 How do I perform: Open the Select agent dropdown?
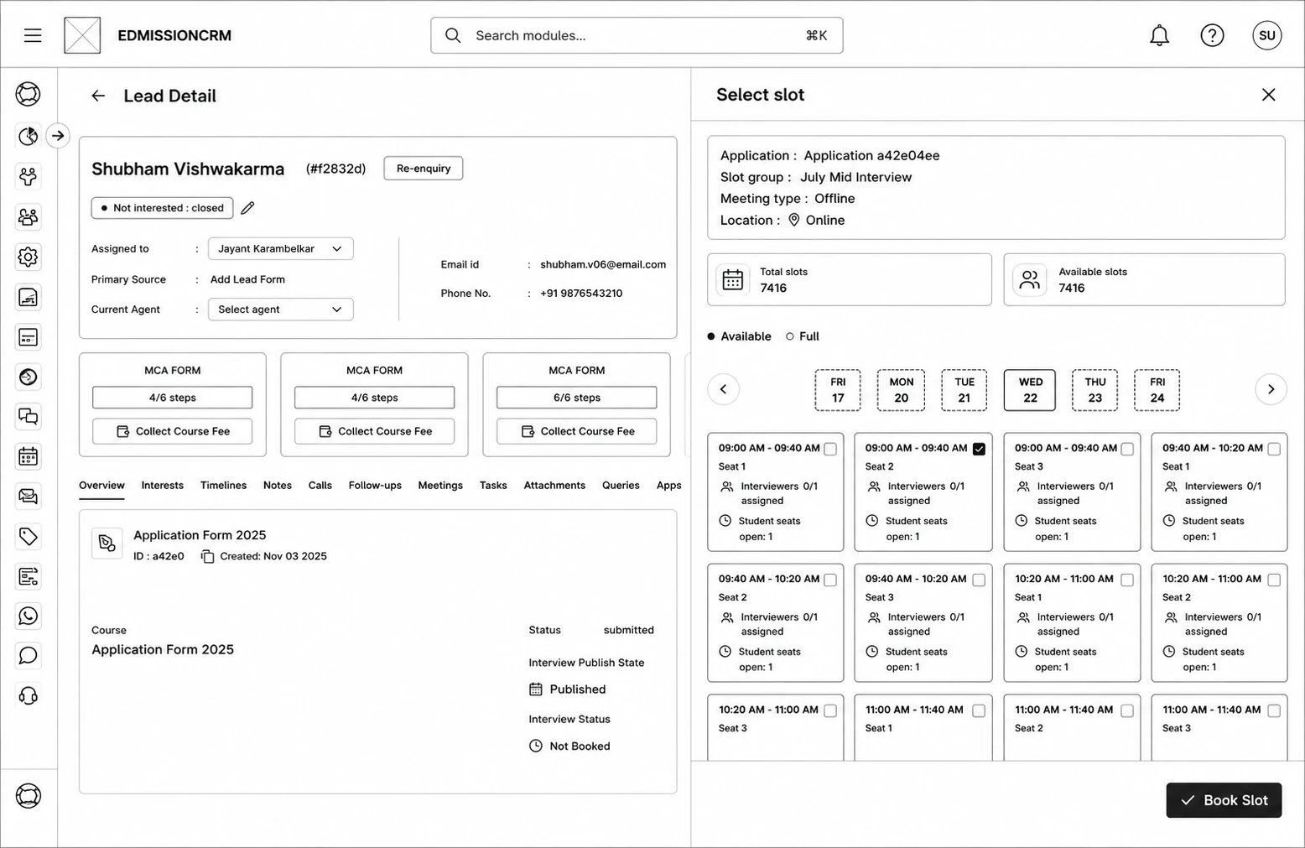(x=281, y=310)
